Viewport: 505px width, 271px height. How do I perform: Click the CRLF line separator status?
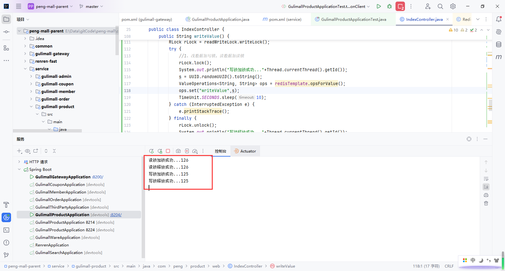pyautogui.click(x=449, y=266)
